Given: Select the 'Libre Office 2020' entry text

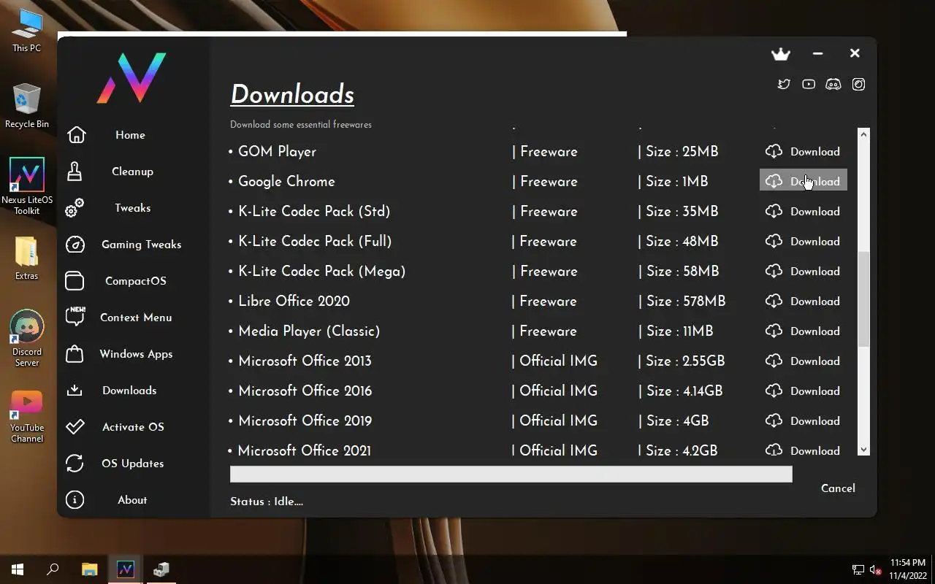Looking at the screenshot, I should pos(294,301).
